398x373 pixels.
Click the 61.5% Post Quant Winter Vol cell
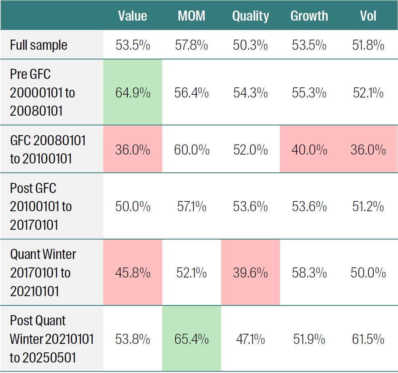(368, 339)
